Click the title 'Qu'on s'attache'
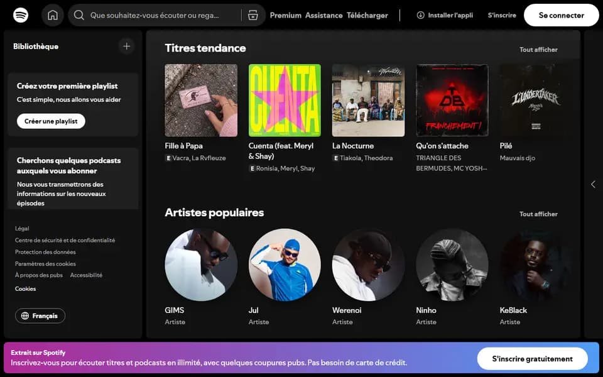Image resolution: width=603 pixels, height=377 pixels. click(x=442, y=146)
